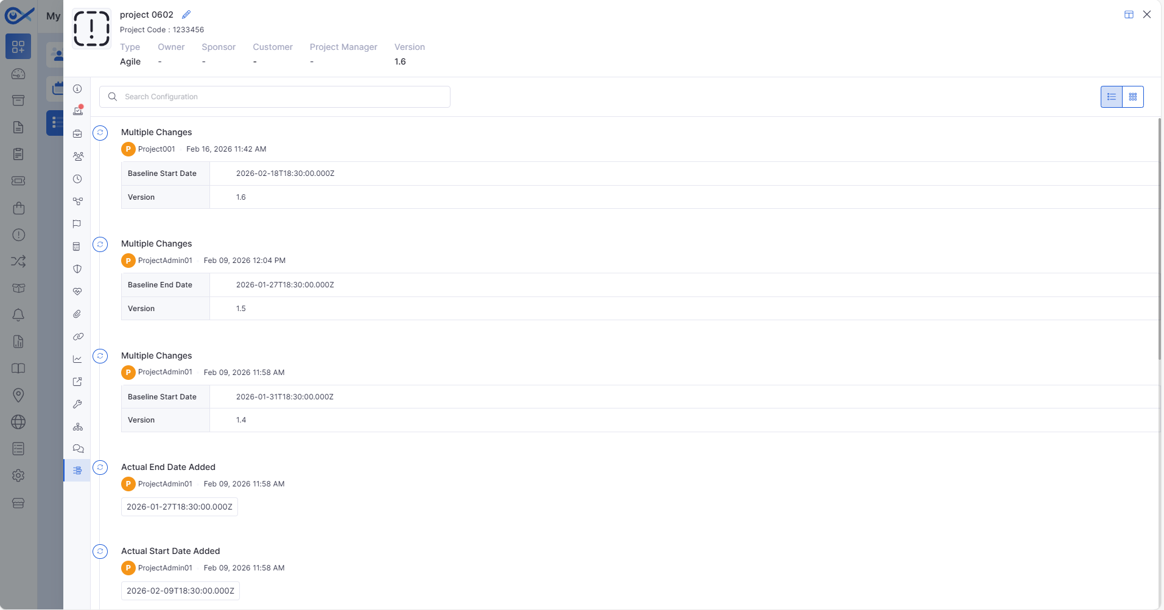1164x610 pixels.
Task: Switch to list view layout
Action: 1111,97
